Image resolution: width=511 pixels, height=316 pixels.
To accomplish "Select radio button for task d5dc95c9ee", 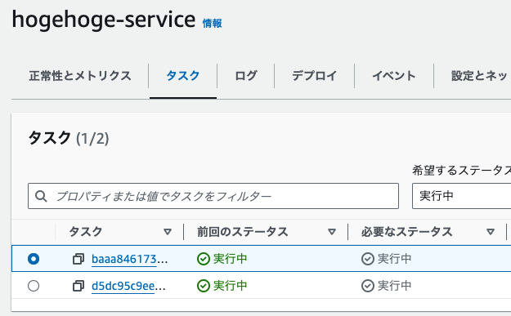I will click(x=34, y=286).
